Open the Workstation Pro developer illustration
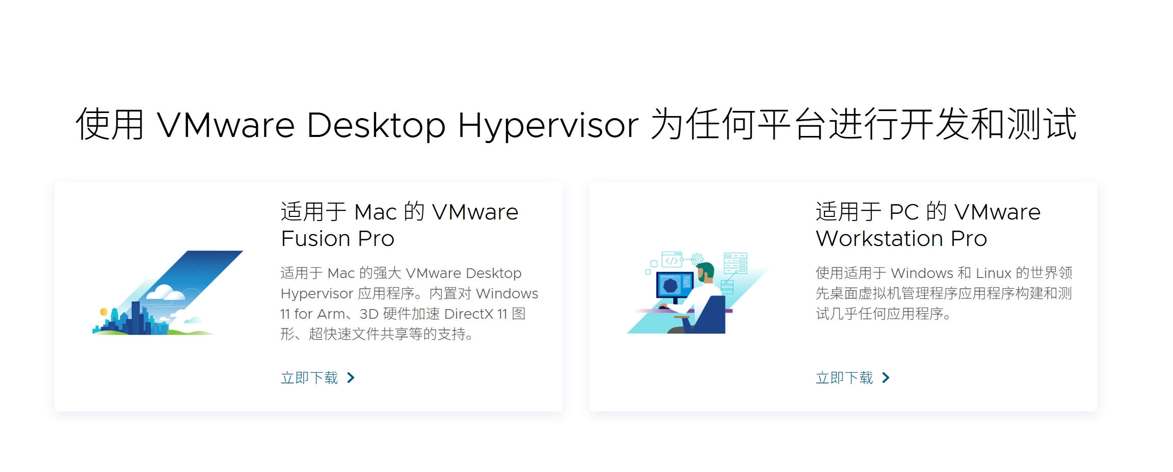1173x472 pixels. coord(697,293)
